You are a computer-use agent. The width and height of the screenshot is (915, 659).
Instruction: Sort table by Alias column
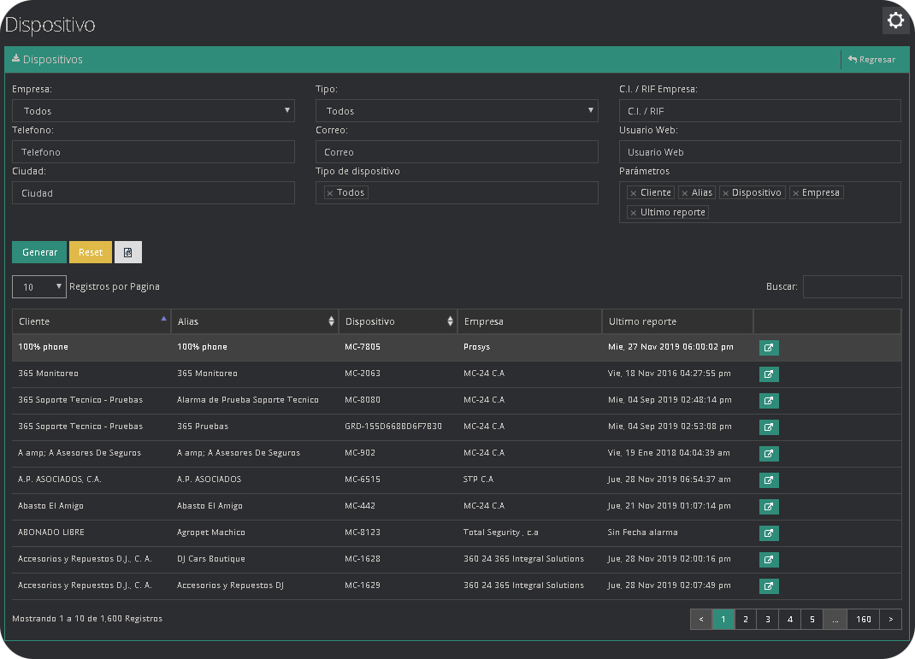click(x=255, y=321)
